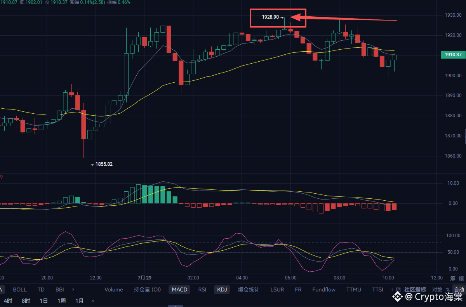This screenshot has width=466, height=307.
Task: Toggle the 爆仓统计 indicator
Action: (249, 290)
